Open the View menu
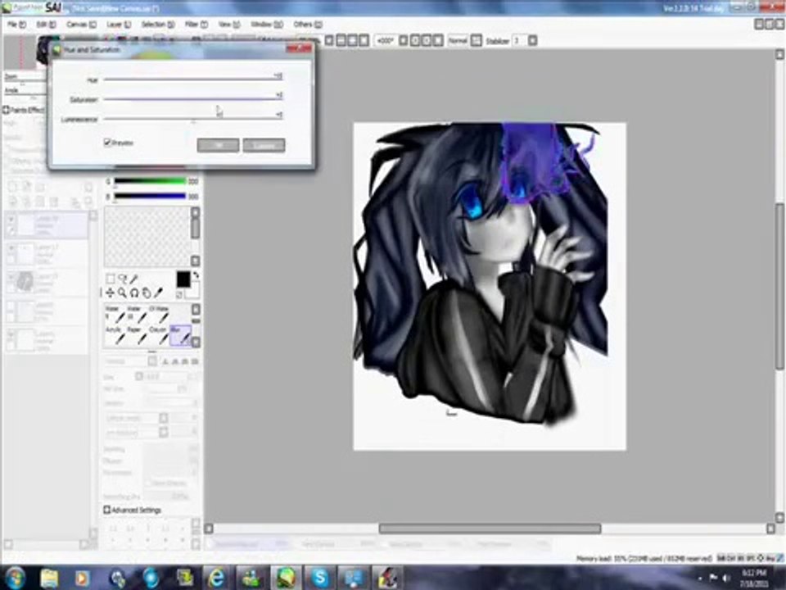 coord(228,24)
